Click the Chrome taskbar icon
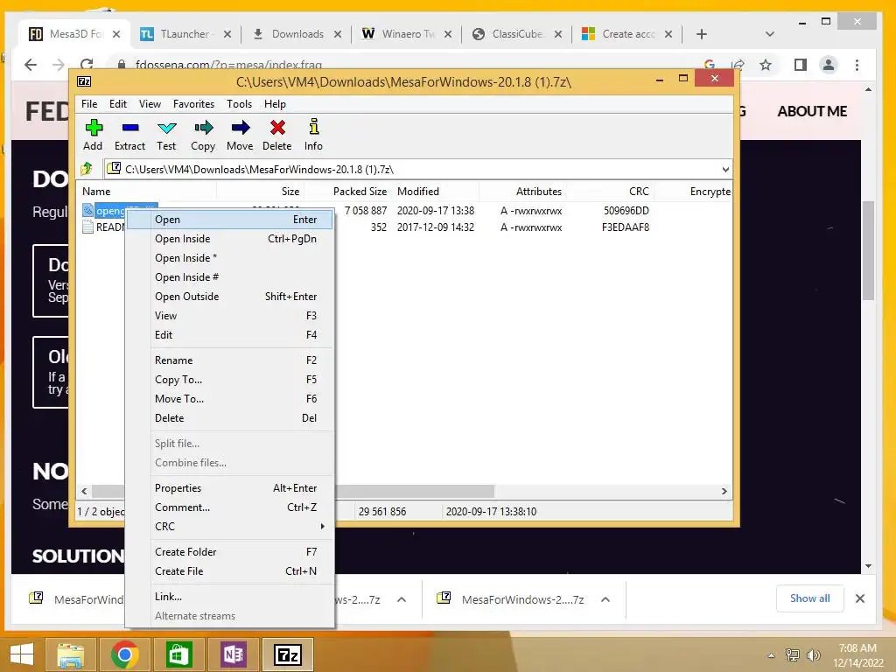This screenshot has width=896, height=672. click(x=124, y=654)
